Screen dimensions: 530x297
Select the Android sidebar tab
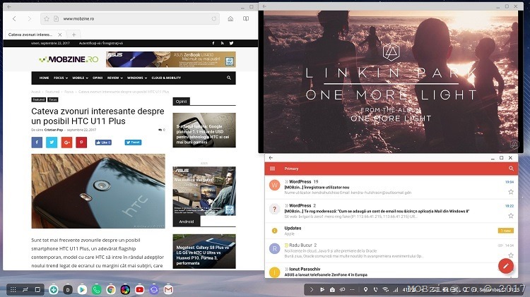point(187,222)
